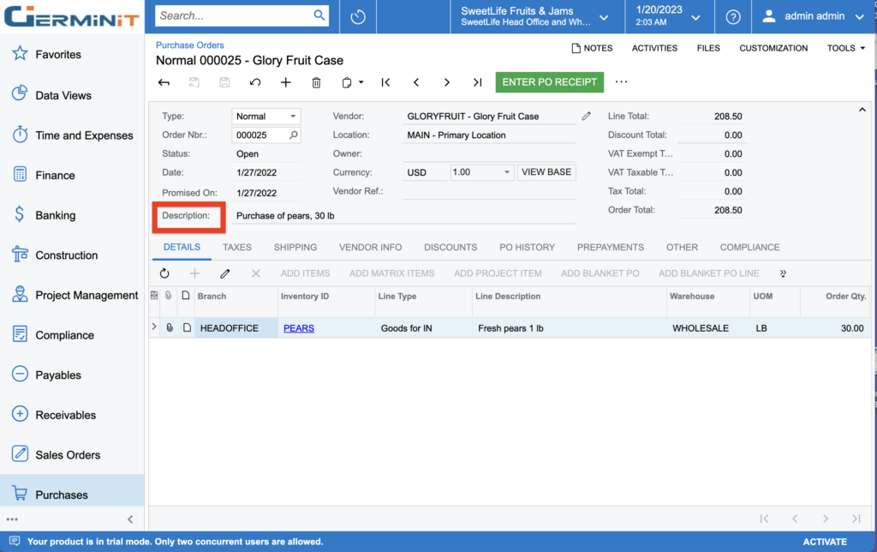Click the add new record plus icon
The height and width of the screenshot is (552, 877).
pyautogui.click(x=286, y=82)
